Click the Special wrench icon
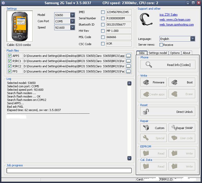Image resolution: width=202 pixels, height=183 pixels. click(146, 138)
